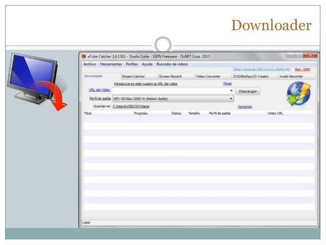This screenshot has height=245, width=326.
Task: Open the Audio Recorder tab
Action: [x=297, y=76]
